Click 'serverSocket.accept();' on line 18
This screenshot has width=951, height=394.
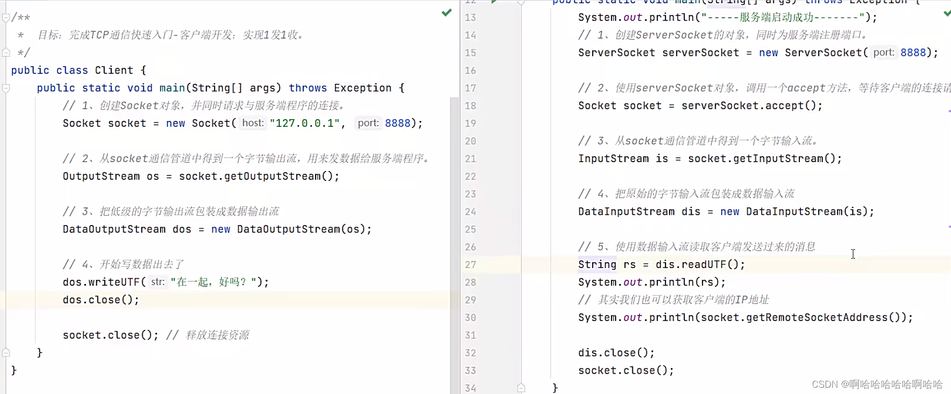point(752,106)
